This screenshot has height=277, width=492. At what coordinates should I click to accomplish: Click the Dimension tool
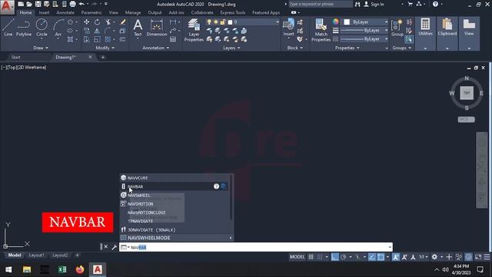157,28
